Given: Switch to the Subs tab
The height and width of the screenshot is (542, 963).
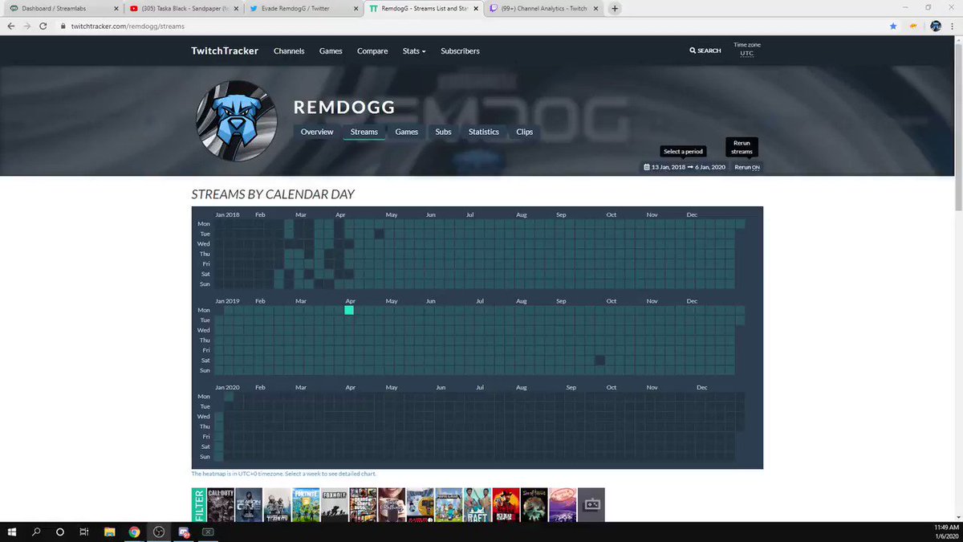Looking at the screenshot, I should pyautogui.click(x=443, y=132).
